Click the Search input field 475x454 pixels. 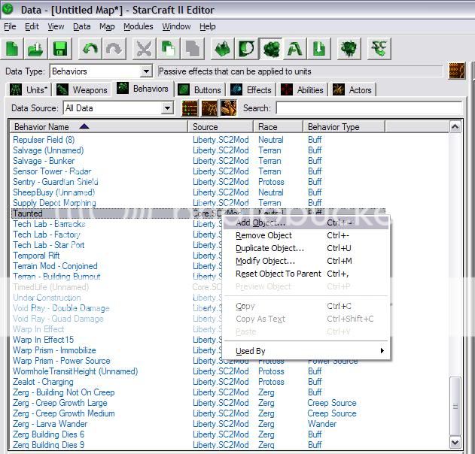(x=369, y=108)
